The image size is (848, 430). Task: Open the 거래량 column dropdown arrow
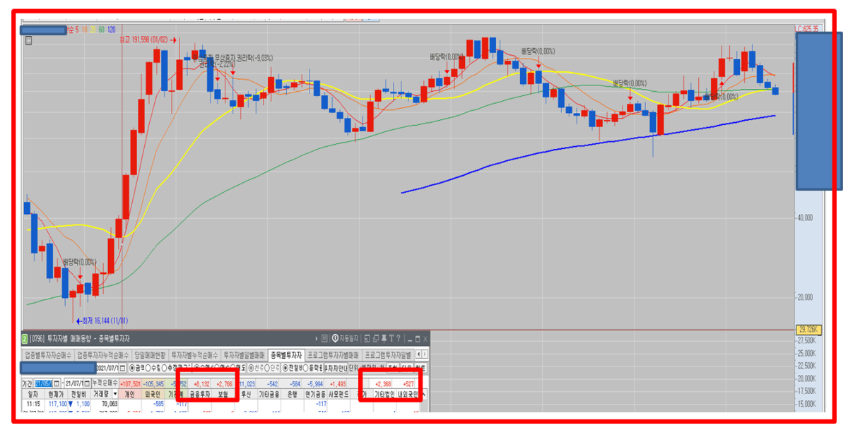click(x=114, y=395)
